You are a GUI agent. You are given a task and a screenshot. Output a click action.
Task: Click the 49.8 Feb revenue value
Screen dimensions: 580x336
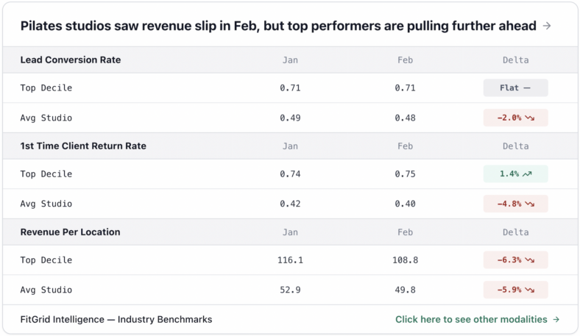(405, 290)
